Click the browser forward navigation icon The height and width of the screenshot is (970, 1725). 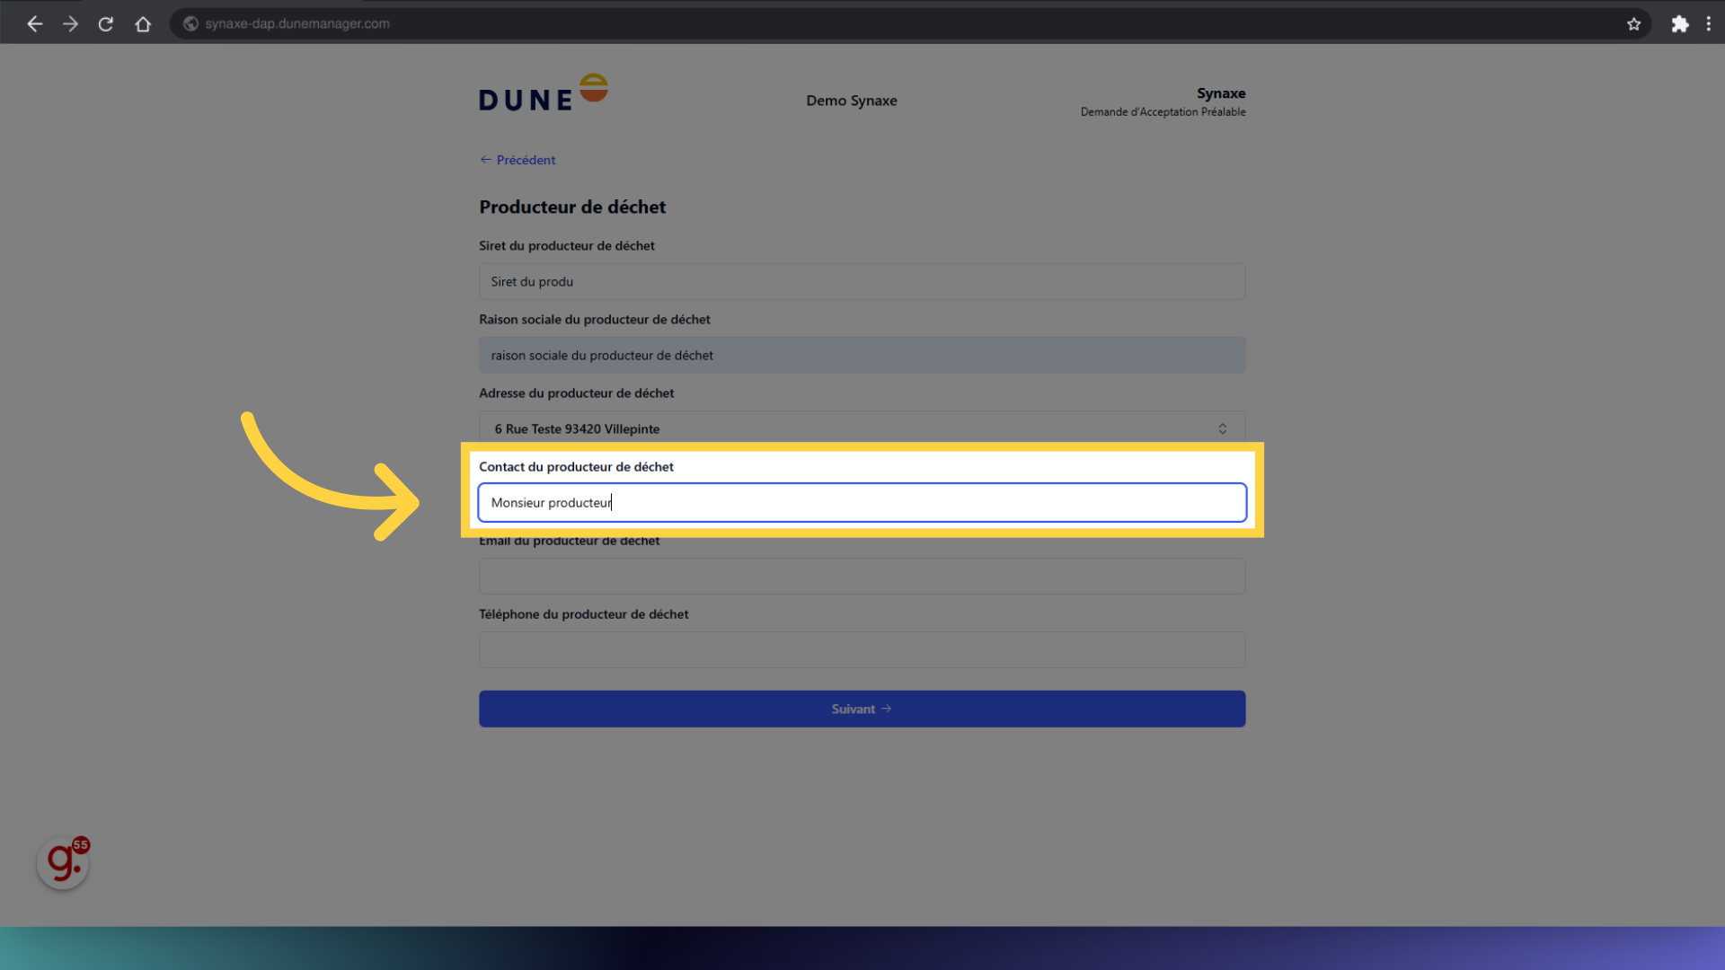pyautogui.click(x=70, y=23)
